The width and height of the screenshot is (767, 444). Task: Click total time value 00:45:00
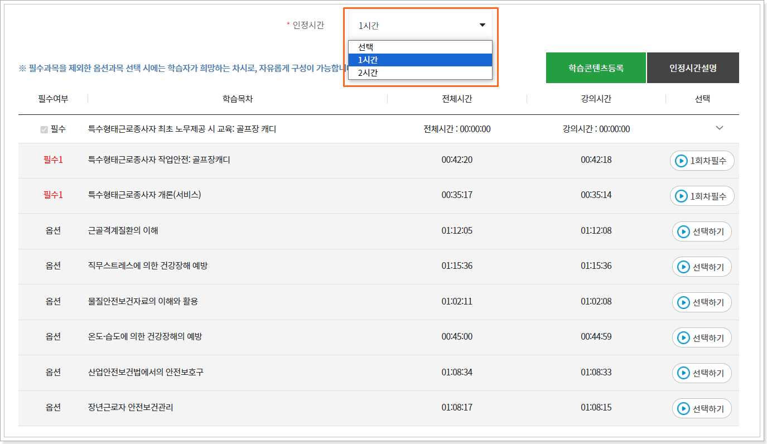457,336
